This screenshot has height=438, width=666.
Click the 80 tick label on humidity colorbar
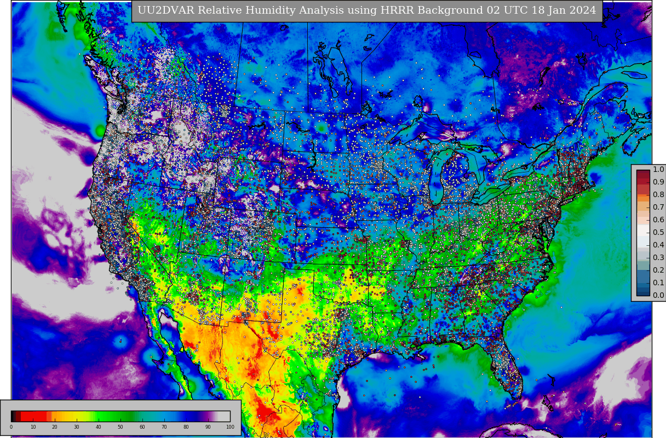click(x=186, y=427)
